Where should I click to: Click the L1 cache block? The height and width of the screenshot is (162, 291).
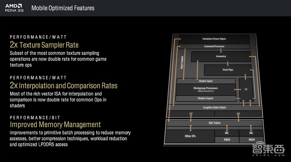pos(246,89)
